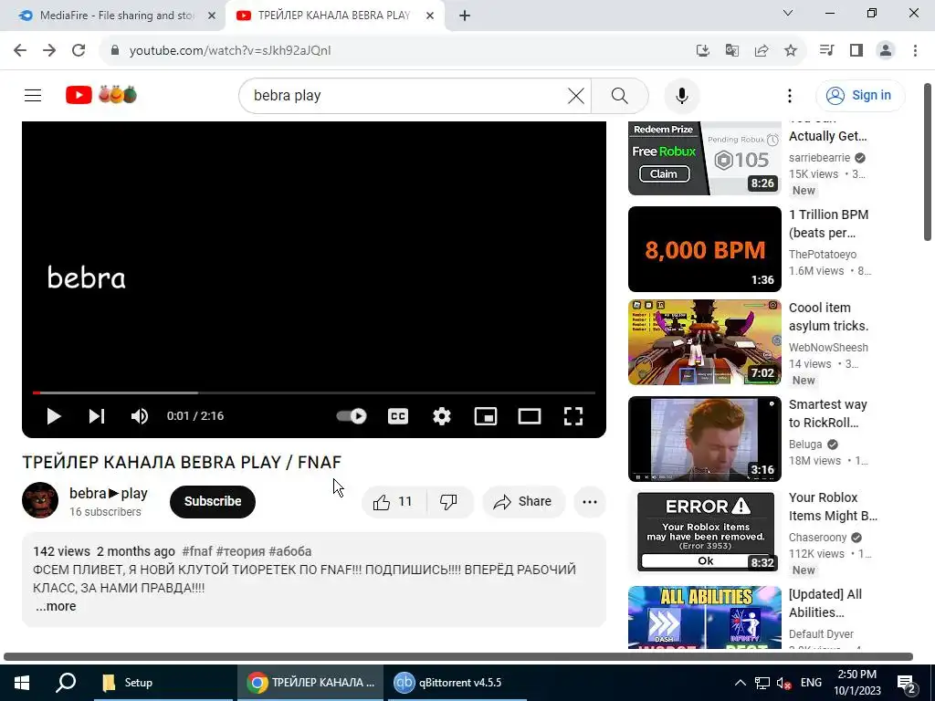Toggle the autoplay switch
Image resolution: width=935 pixels, height=701 pixels.
352,416
